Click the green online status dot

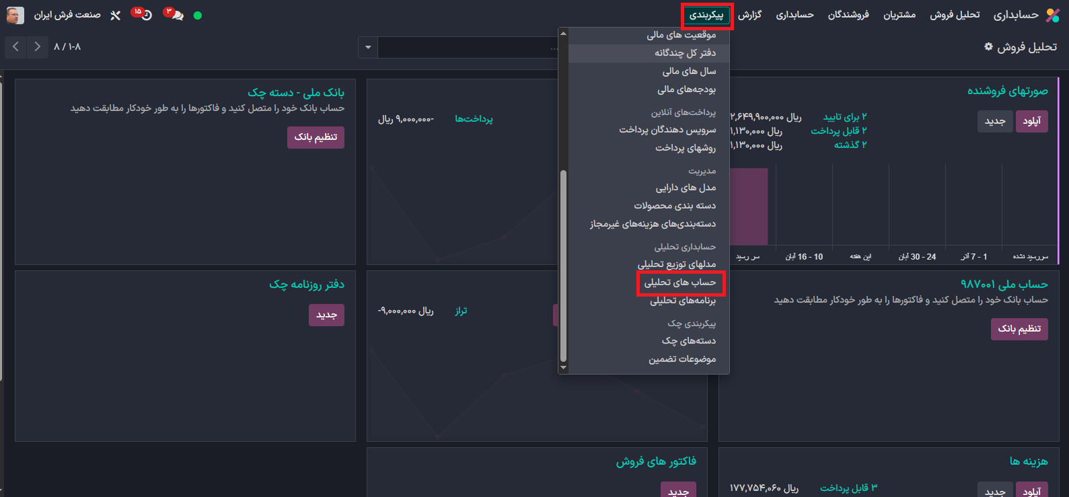(198, 15)
